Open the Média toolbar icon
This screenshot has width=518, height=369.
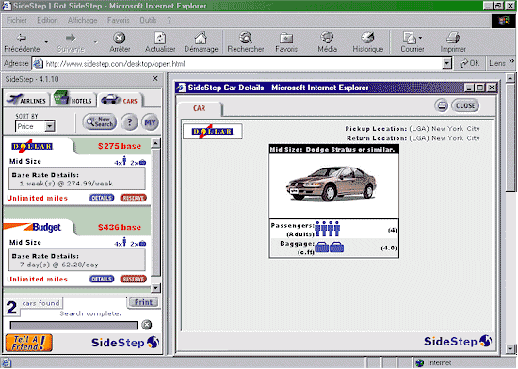[327, 38]
